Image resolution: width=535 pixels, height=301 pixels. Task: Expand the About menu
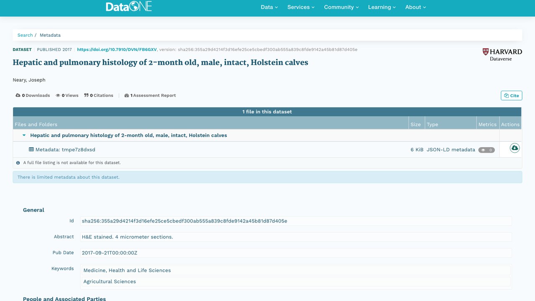[x=415, y=7]
